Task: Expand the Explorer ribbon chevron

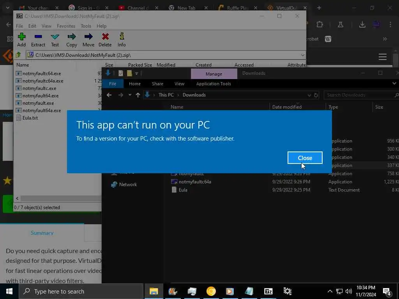Action: pos(394,83)
